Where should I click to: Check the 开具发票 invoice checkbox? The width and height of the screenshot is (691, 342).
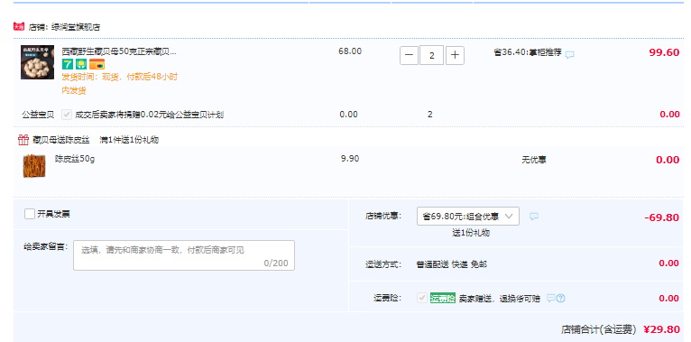30,214
